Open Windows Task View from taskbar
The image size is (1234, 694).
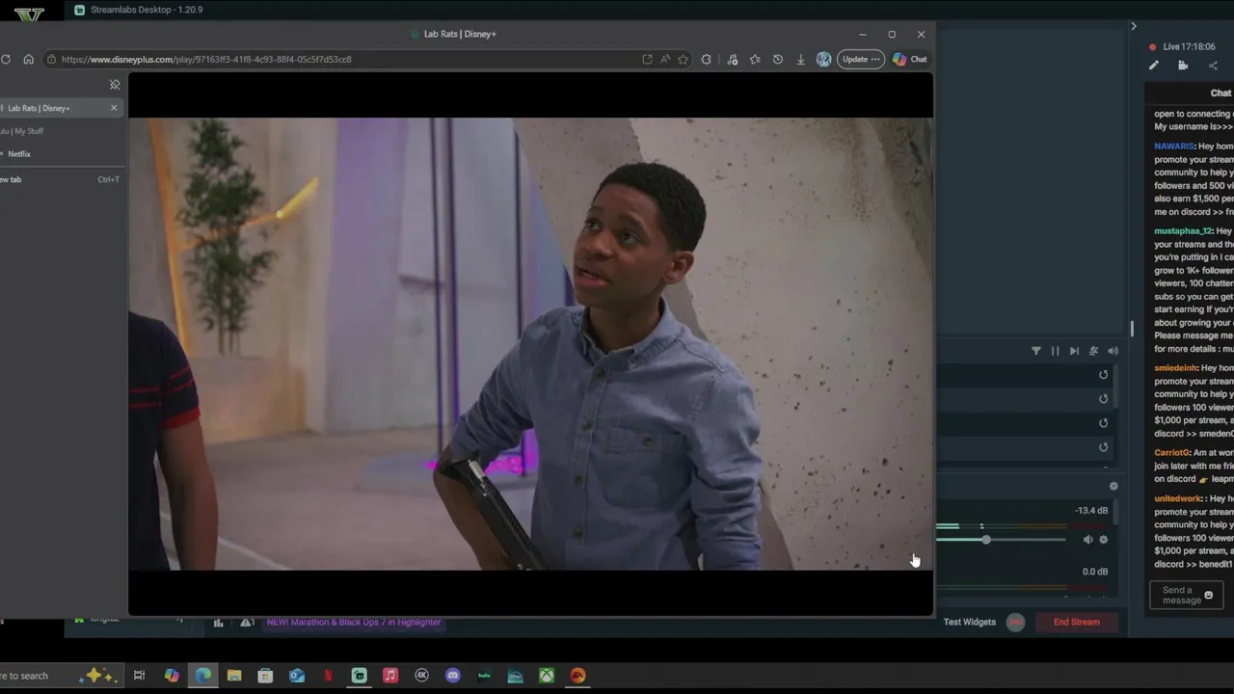pyautogui.click(x=139, y=676)
